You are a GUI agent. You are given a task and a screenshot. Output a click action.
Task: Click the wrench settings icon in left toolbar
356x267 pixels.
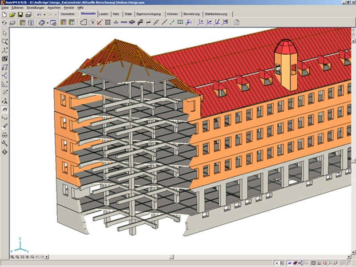pyautogui.click(x=5, y=143)
